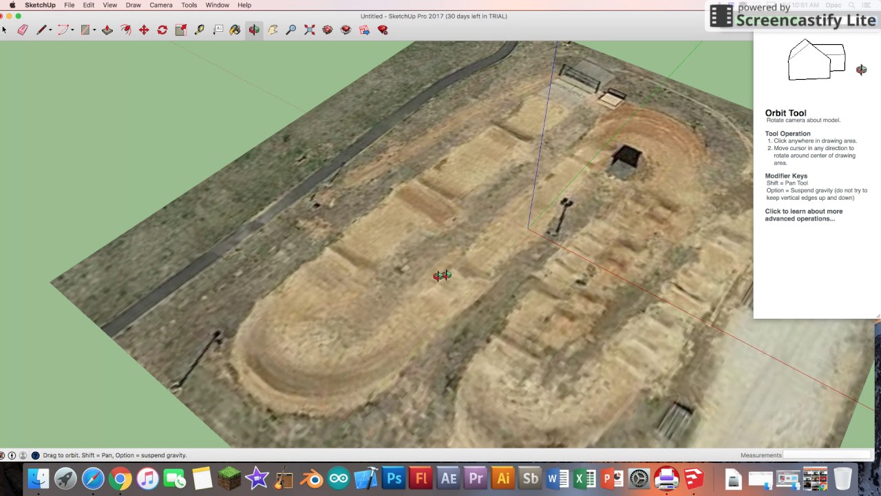Open Arduino from the Dock
Image resolution: width=881 pixels, height=496 pixels.
click(x=339, y=478)
